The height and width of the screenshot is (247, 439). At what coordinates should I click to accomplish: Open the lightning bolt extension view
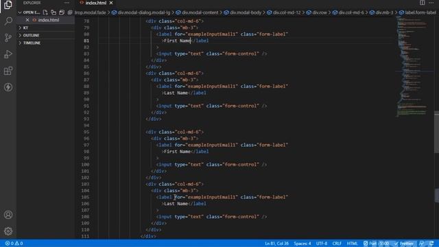click(x=8, y=87)
